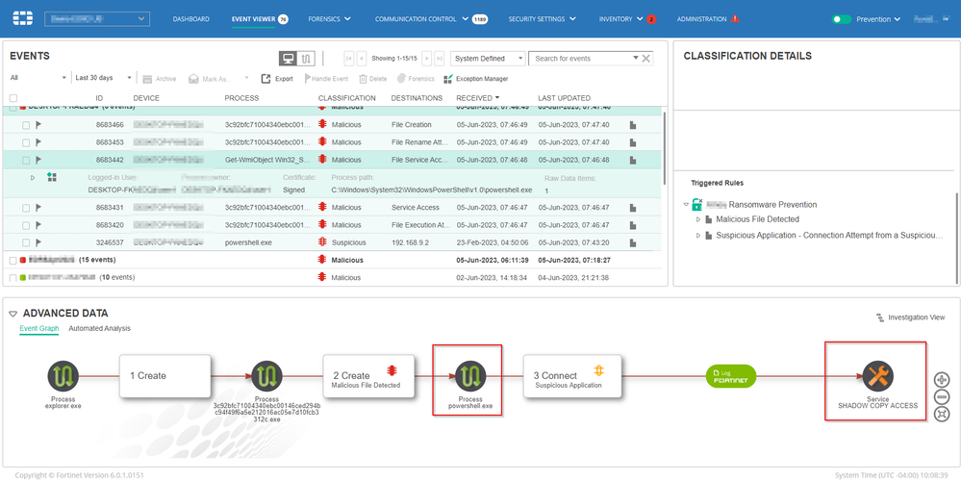This screenshot has height=482, width=961.
Task: Click the explorer.exe process node
Action: [x=63, y=376]
